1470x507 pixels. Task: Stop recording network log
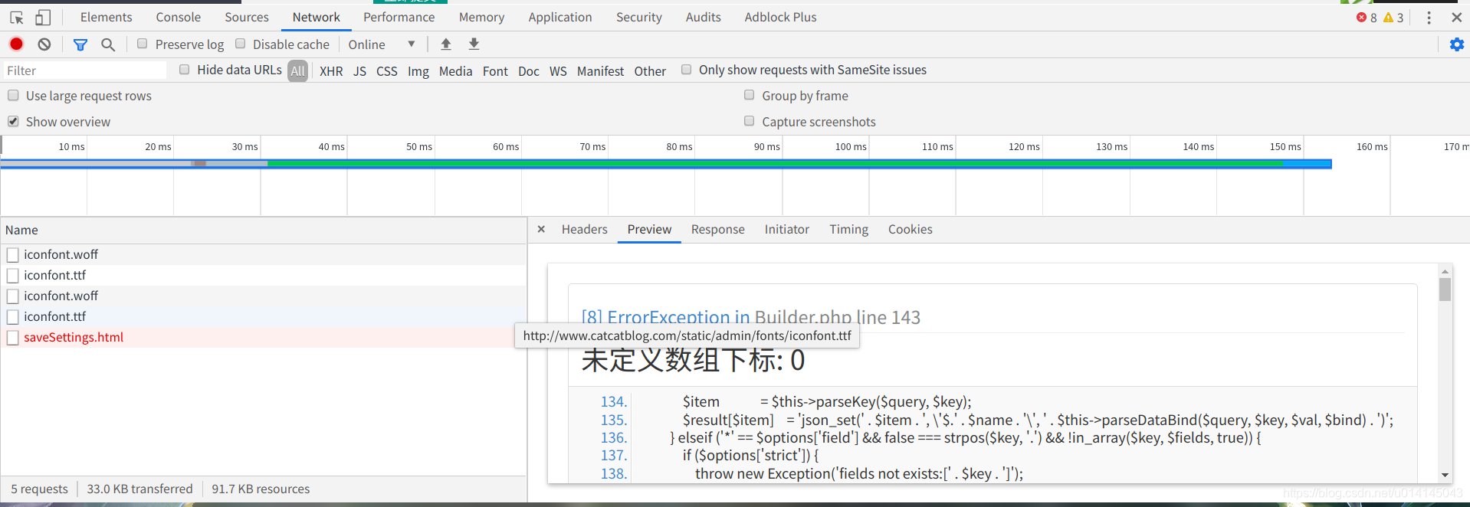click(x=16, y=44)
